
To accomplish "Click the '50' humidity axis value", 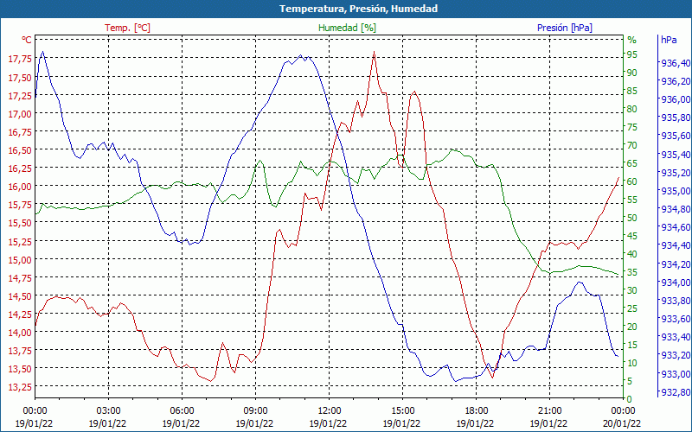I will 632,218.
